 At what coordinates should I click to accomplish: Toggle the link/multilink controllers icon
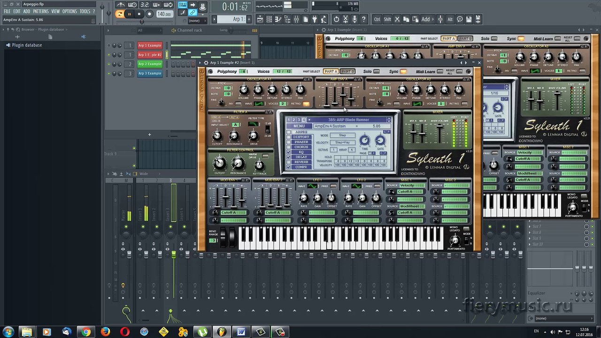[x=193, y=13]
